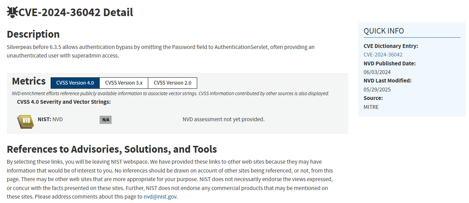Click the References to Advisories heading

coord(112,149)
